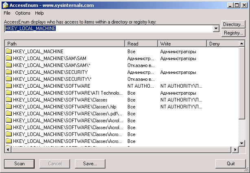Screen dimensions: 250x173
Task: Exit using the Quit button
Action: point(230,164)
